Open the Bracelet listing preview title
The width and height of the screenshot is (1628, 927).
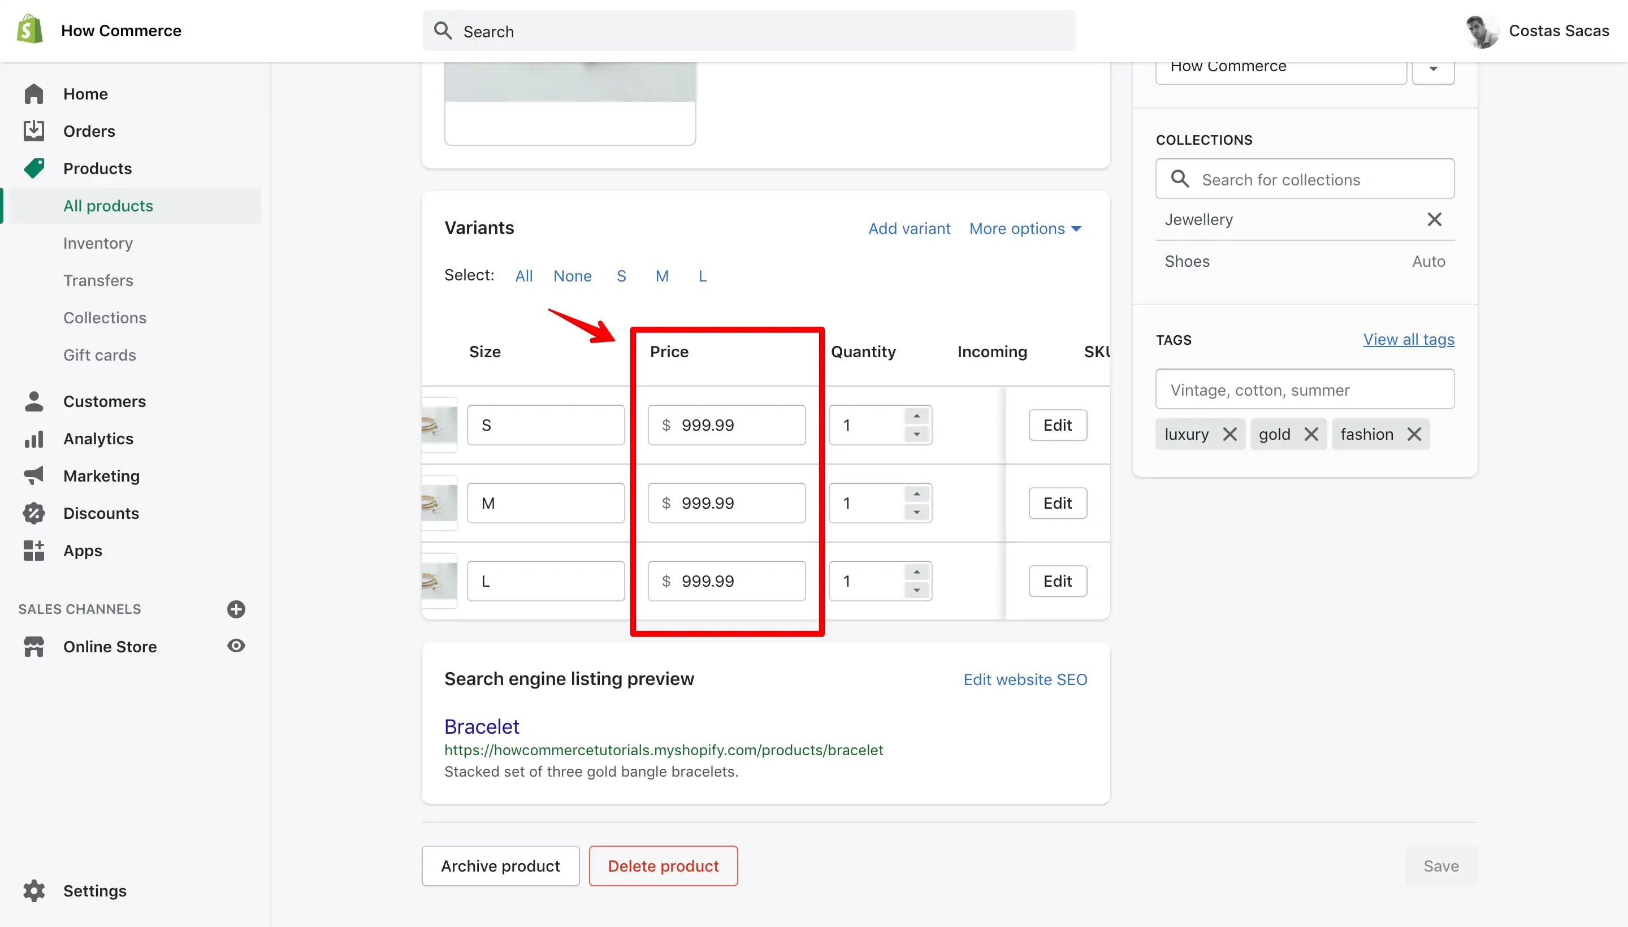[x=481, y=726]
